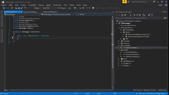Click the Save All toolbar icon
The height and width of the screenshot is (95, 169).
[x=22, y=8]
